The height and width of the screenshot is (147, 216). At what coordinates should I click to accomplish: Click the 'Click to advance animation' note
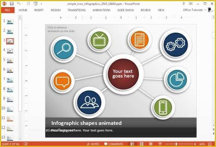(61, 29)
